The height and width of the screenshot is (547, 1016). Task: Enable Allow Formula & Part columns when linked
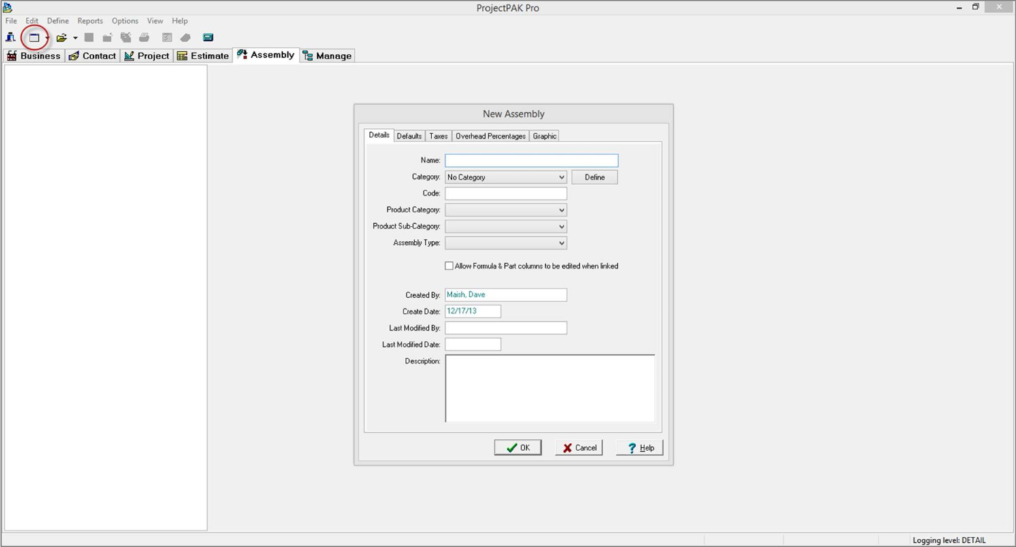click(449, 265)
